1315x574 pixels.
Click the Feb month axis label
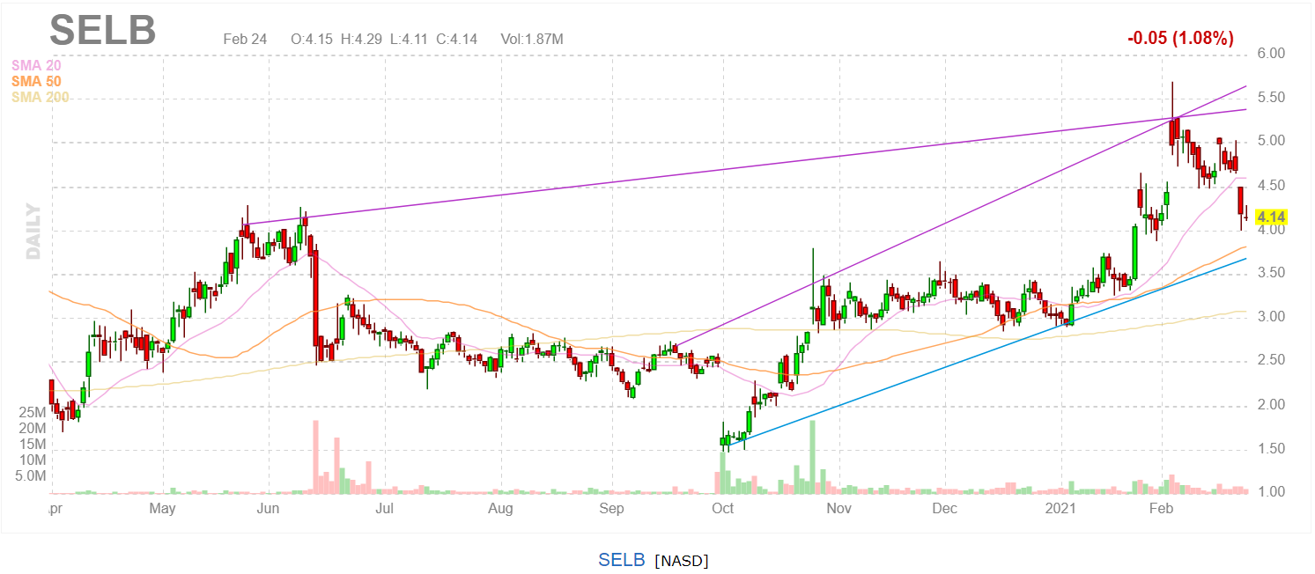[1162, 509]
